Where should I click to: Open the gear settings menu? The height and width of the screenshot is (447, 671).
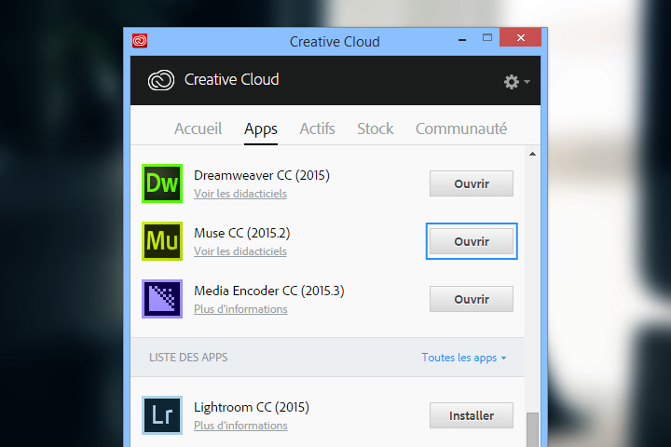point(516,81)
